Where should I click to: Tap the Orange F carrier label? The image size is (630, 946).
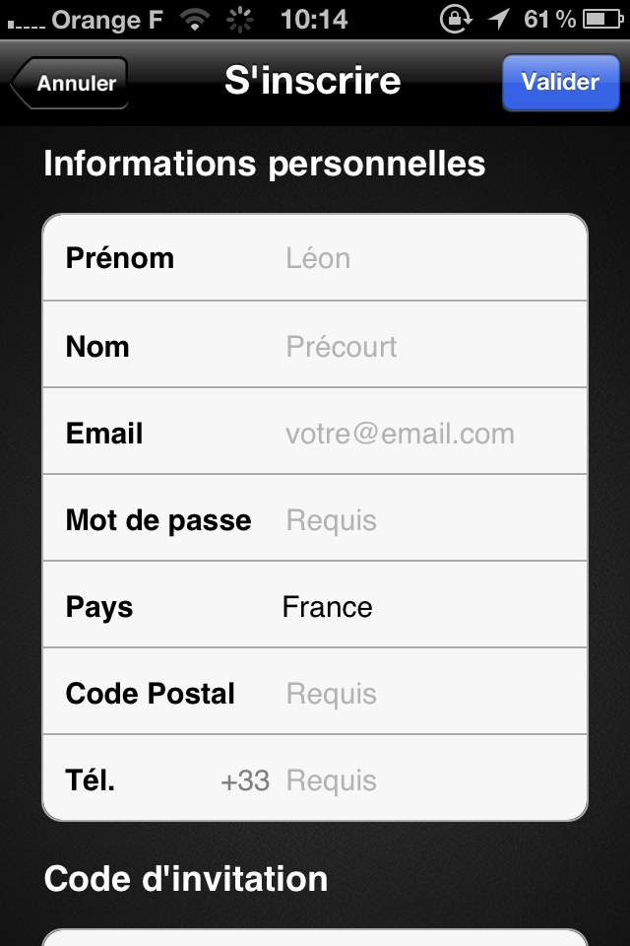tap(107, 19)
